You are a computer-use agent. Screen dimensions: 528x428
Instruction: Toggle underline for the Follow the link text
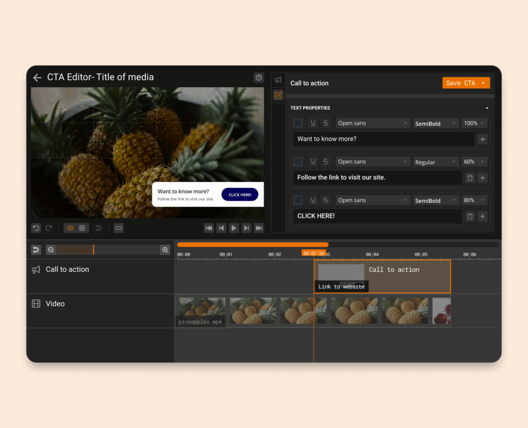[x=313, y=161]
